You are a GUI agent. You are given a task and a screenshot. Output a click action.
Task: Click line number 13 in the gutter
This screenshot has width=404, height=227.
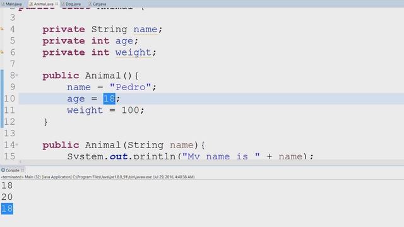[x=9, y=133]
